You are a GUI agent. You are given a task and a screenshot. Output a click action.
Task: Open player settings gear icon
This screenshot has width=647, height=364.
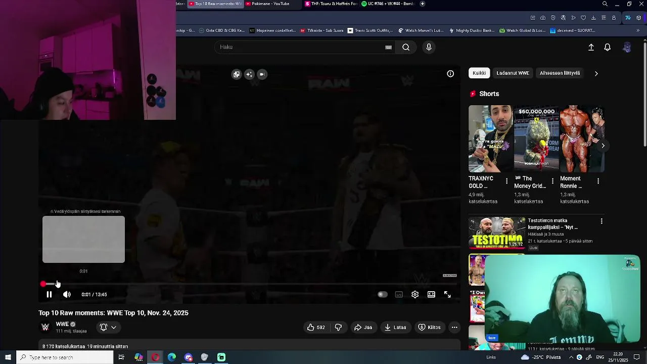(415, 294)
